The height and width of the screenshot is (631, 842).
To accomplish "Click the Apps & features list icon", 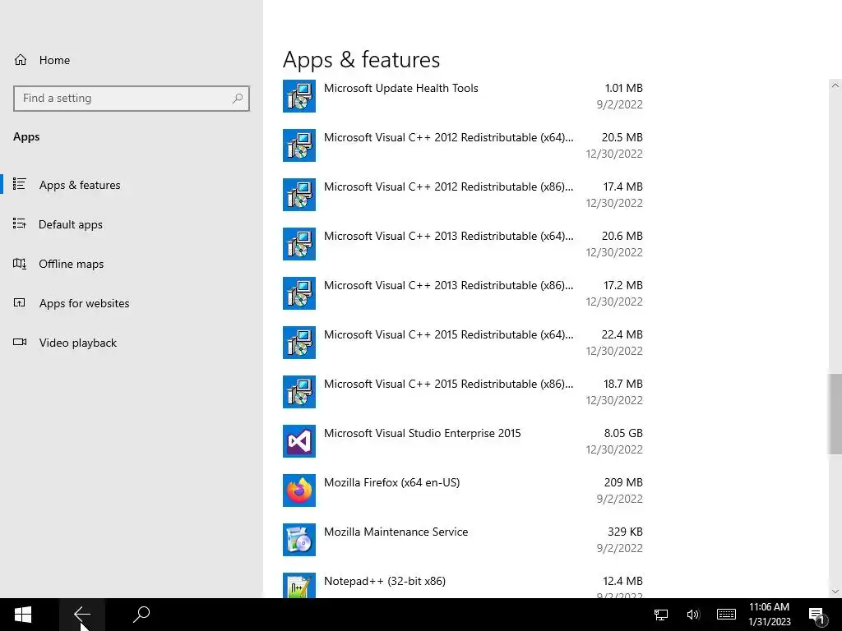I will (20, 184).
